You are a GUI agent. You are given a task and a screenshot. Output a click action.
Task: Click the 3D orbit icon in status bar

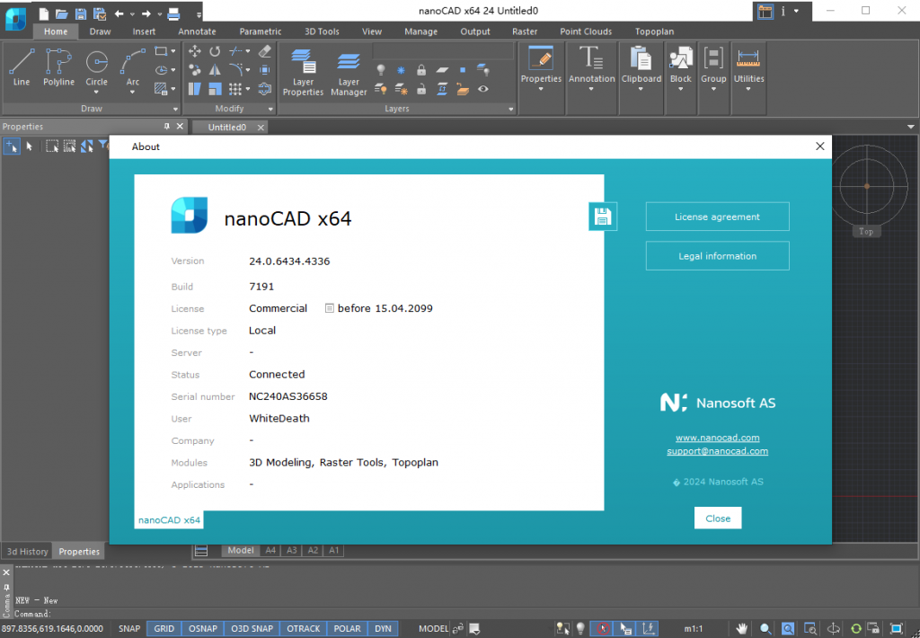coord(833,629)
